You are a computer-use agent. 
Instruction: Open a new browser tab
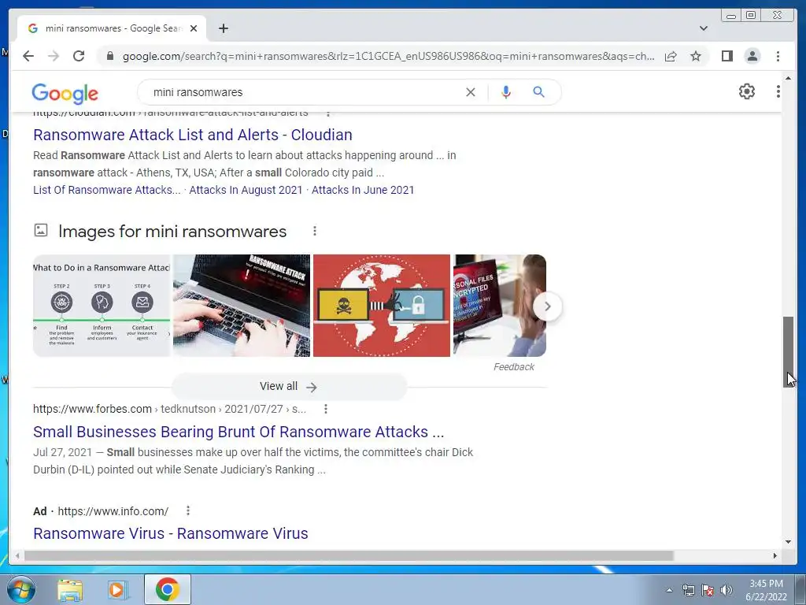[223, 28]
